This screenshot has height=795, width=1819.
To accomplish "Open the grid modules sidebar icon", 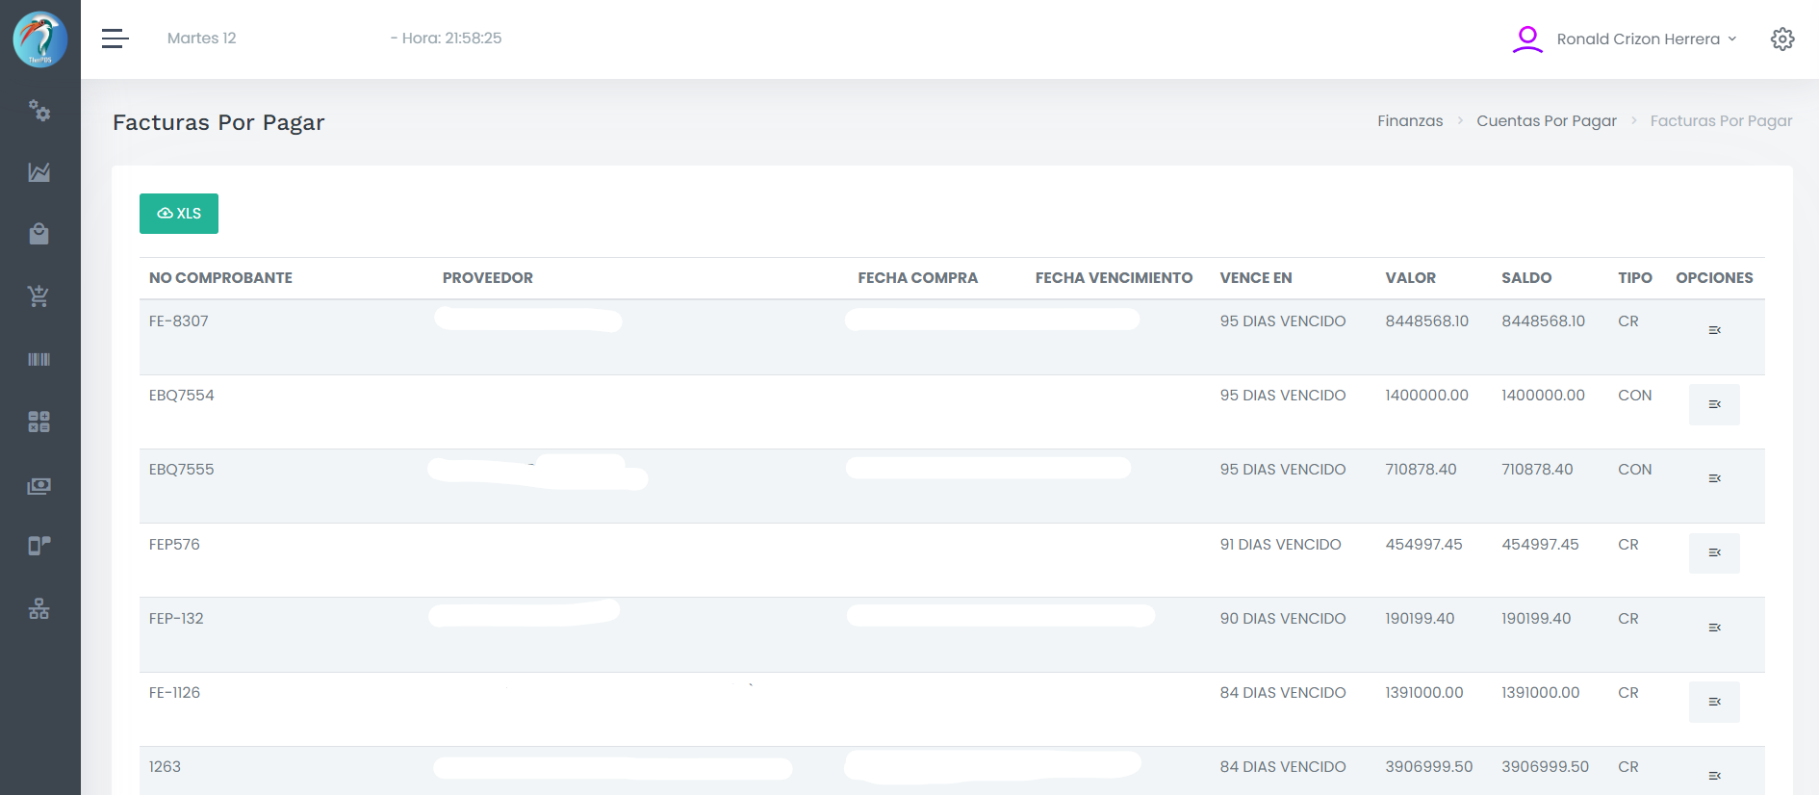I will 39,422.
